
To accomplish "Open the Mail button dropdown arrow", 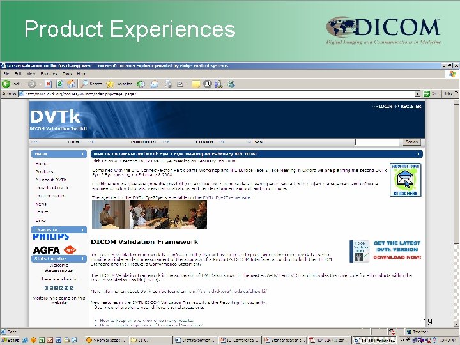I will [161, 84].
